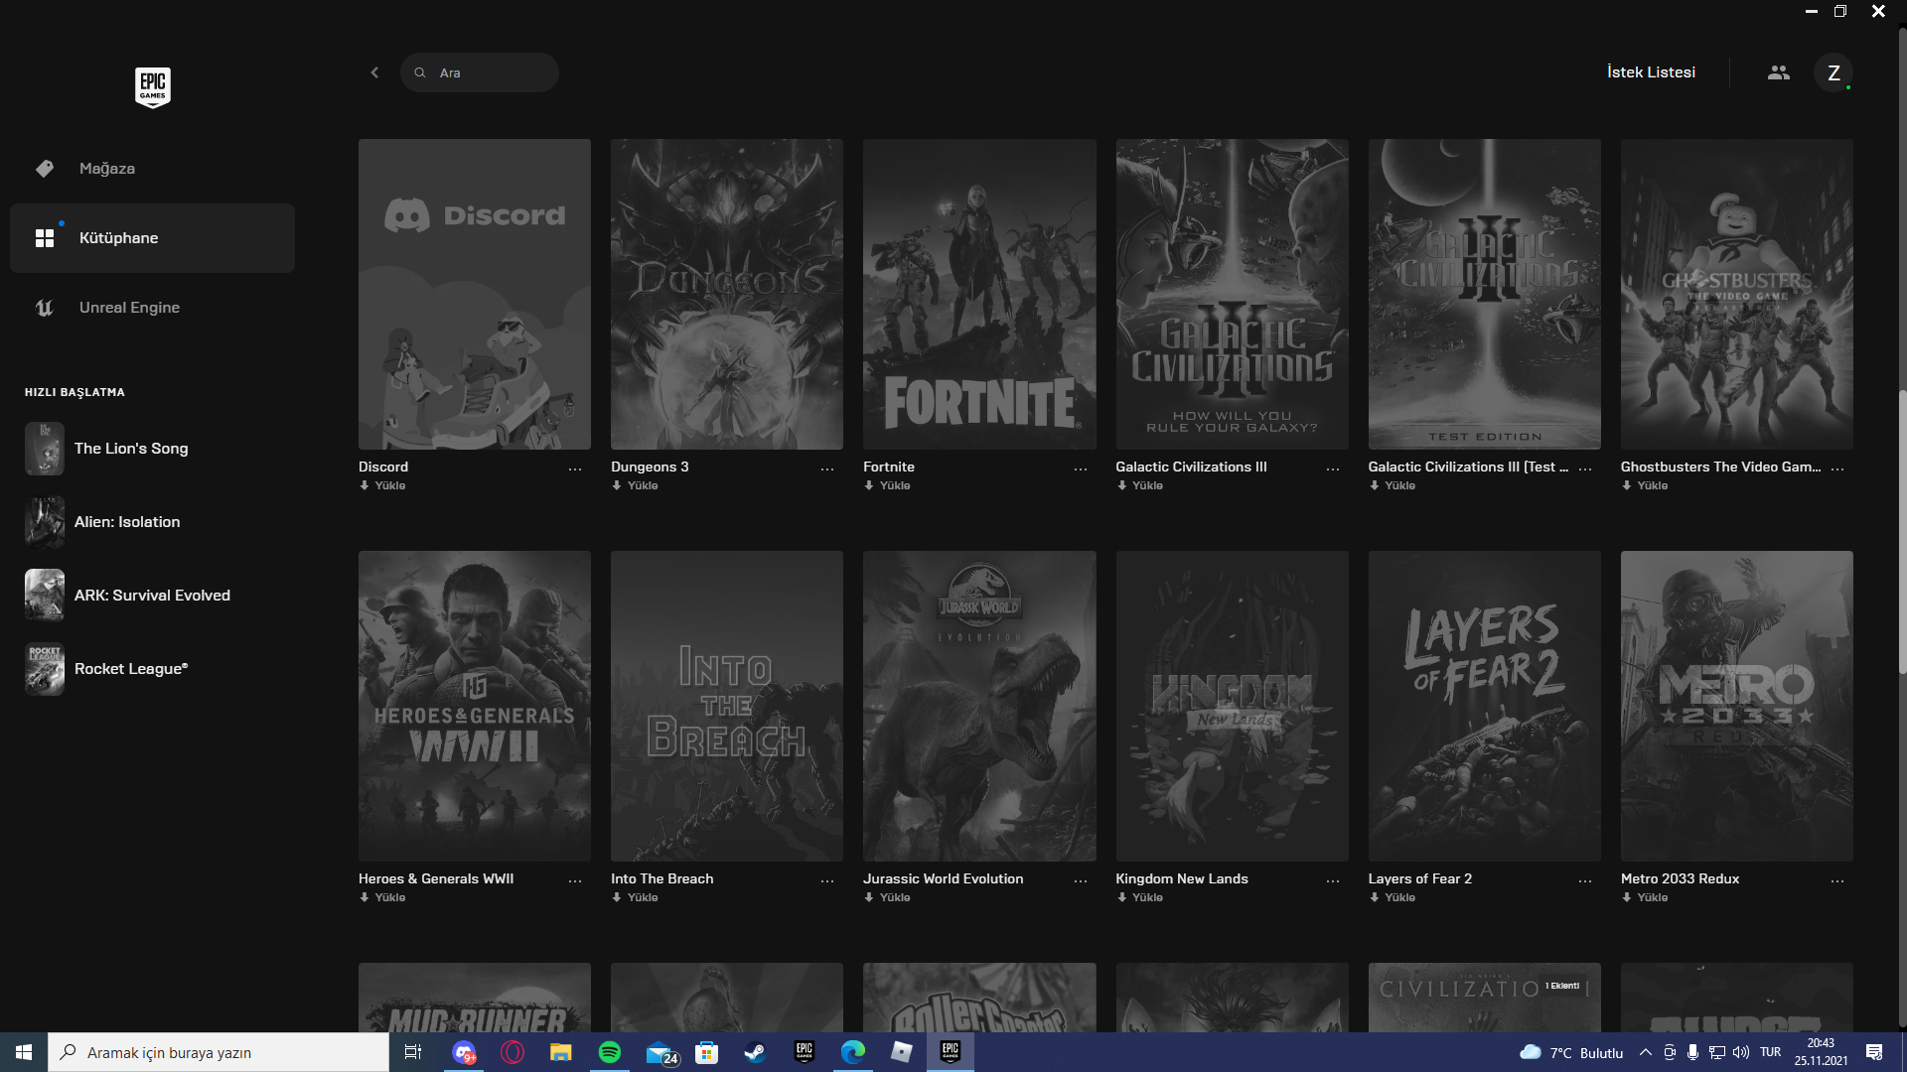The height and width of the screenshot is (1072, 1907).
Task: Open the MudRunner cover thumbnail
Action: 475,998
